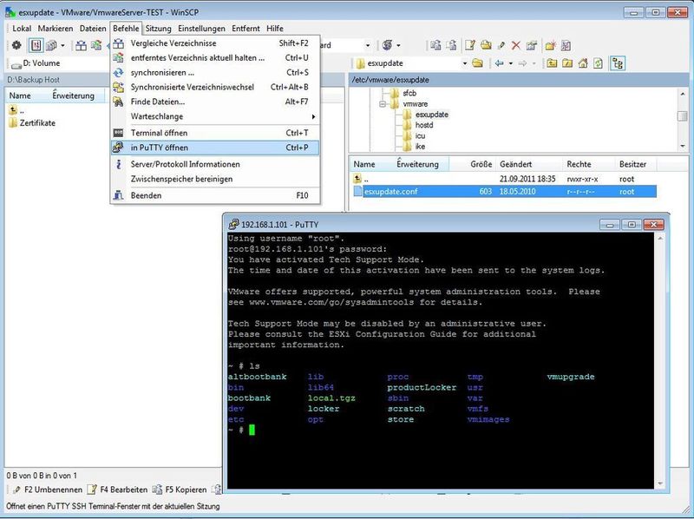694x519 pixels.
Task: Click the edit file toolbar icon with notepad
Action: pos(470,45)
